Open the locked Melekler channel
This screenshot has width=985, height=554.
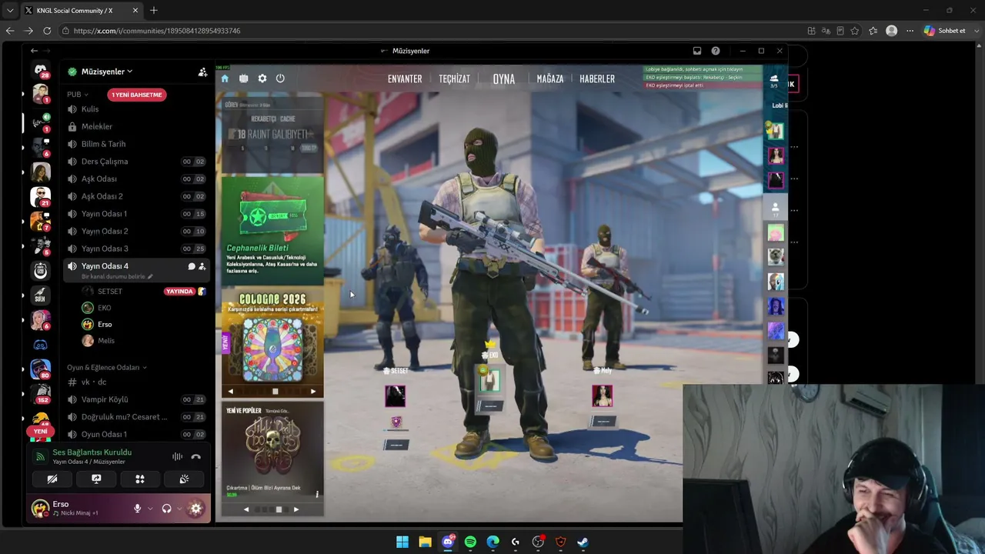(135, 126)
